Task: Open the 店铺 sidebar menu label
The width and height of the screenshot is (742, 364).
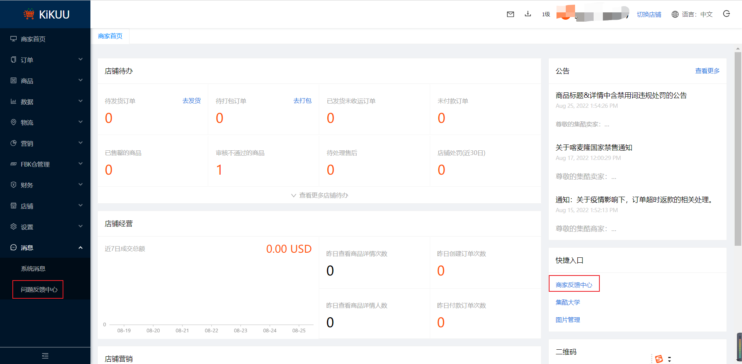Action: tap(27, 206)
